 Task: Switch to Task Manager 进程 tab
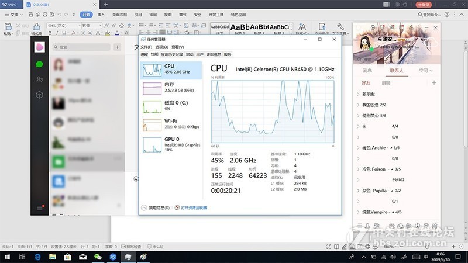pyautogui.click(x=144, y=54)
